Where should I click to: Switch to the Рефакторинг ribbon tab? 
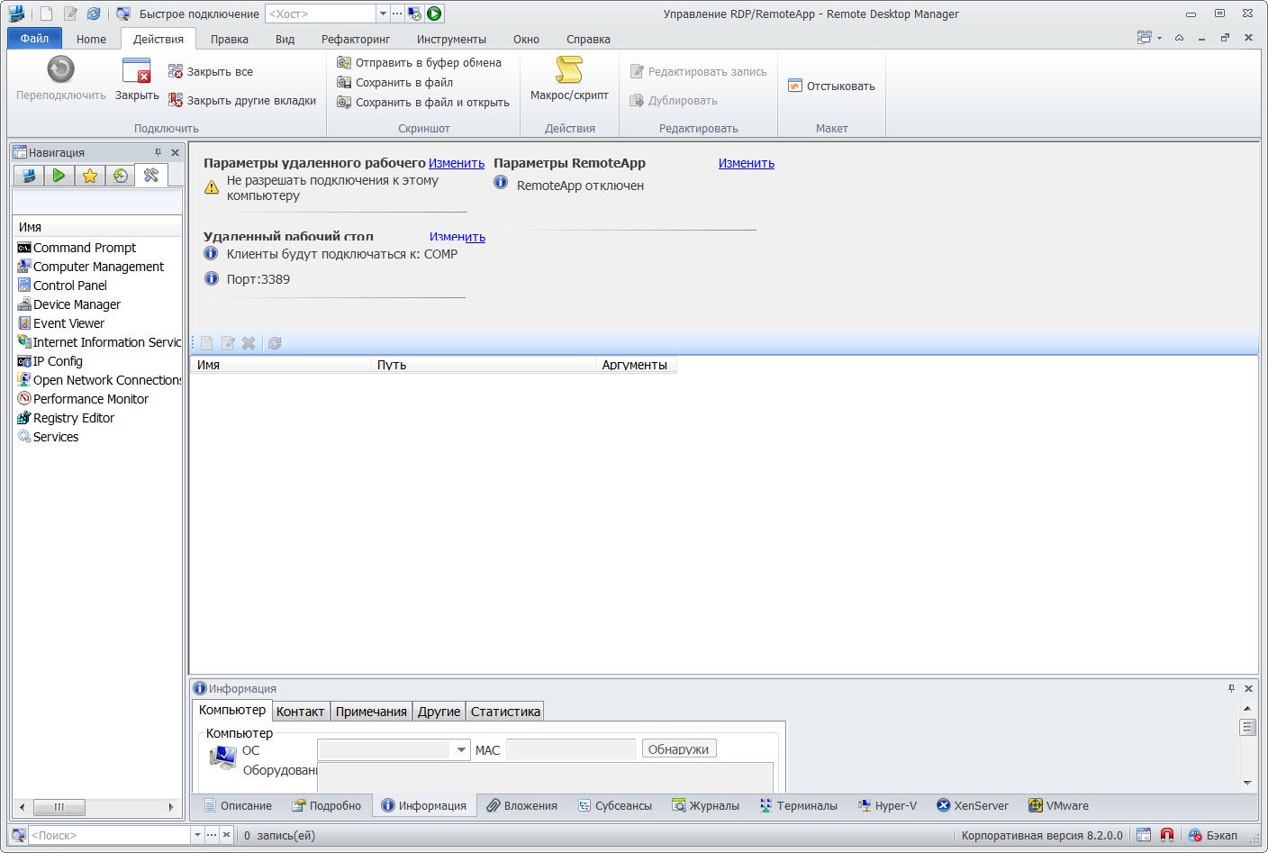[356, 39]
